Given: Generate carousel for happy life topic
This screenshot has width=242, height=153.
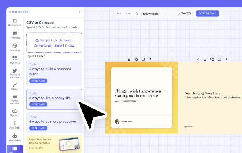Looking at the screenshot, I should point(38,104).
